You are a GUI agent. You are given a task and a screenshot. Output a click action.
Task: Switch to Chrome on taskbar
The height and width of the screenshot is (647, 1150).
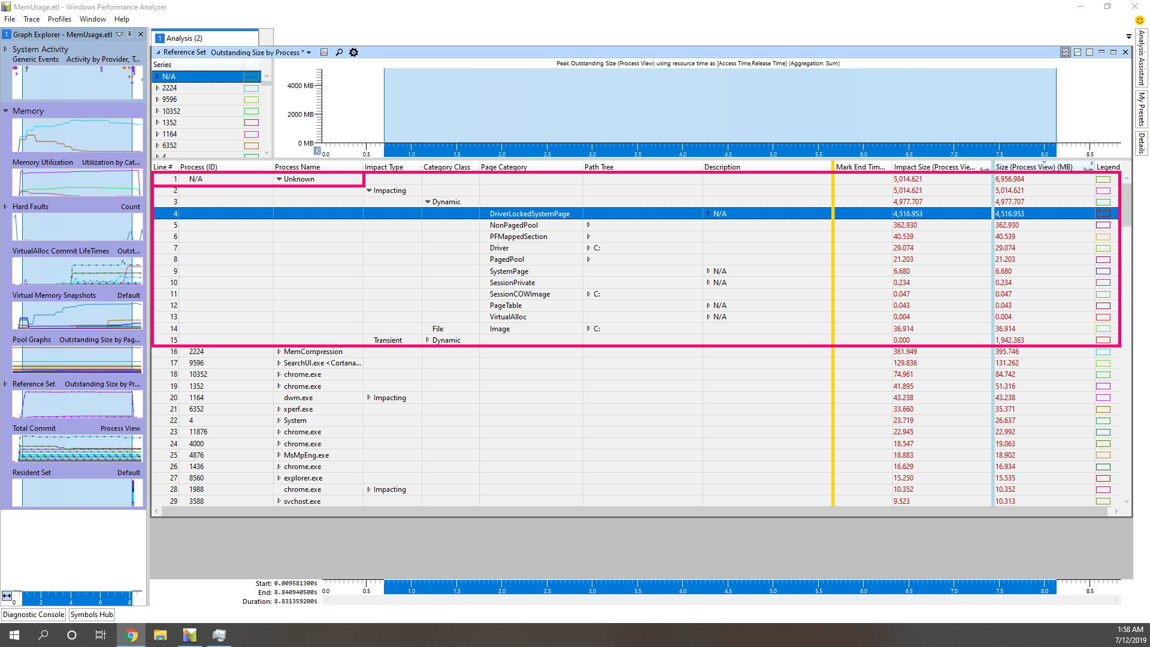coord(131,635)
